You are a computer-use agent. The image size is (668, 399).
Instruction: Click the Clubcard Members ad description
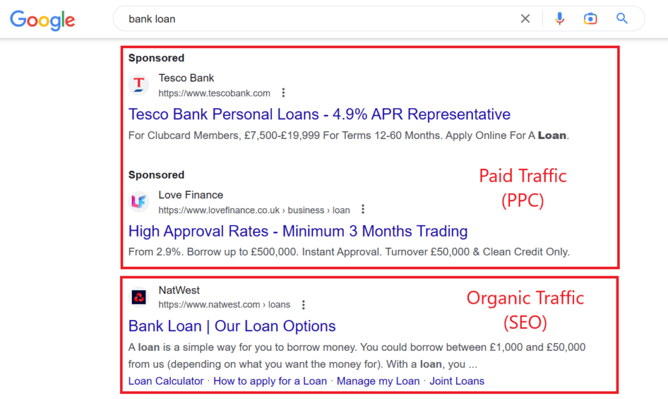pos(348,136)
